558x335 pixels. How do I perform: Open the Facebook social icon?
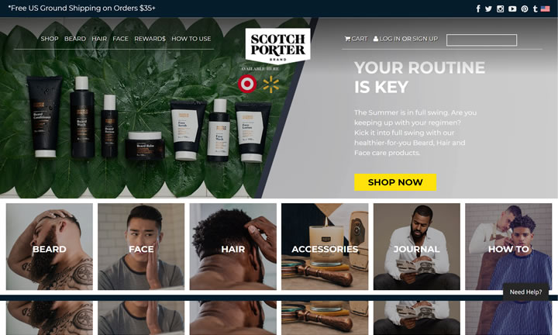pyautogui.click(x=478, y=9)
